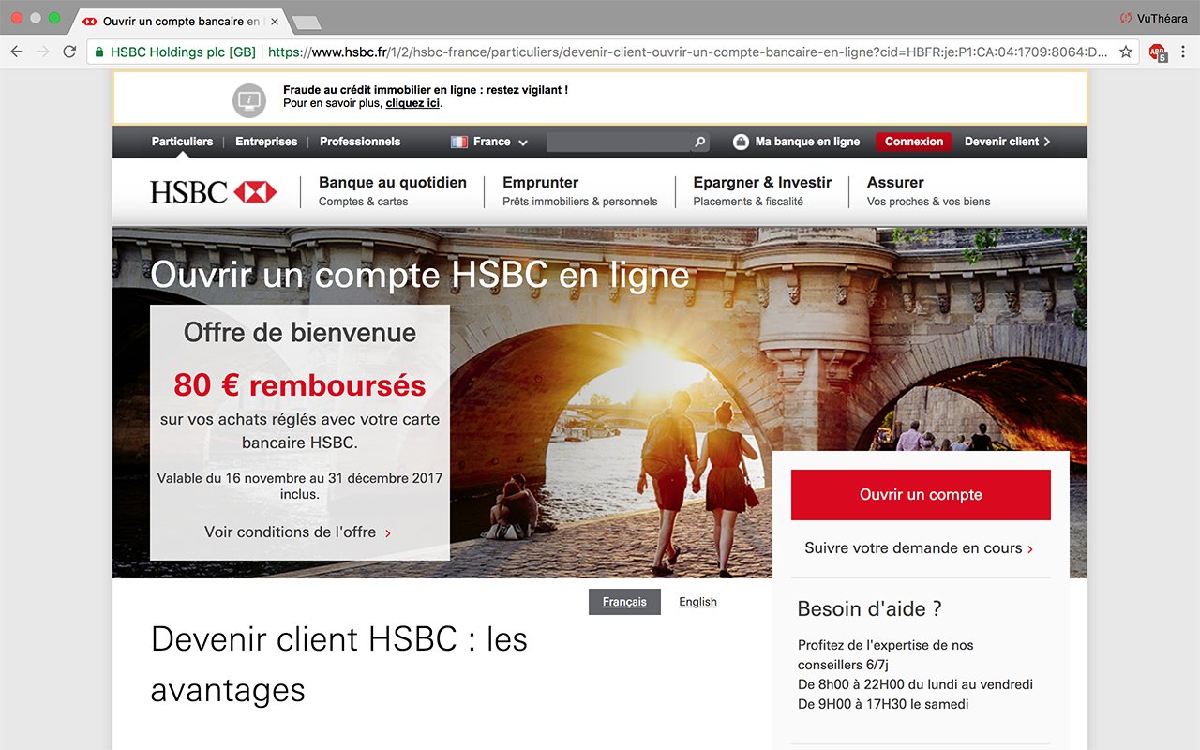Open a new tab beside HSBC tab
This screenshot has height=750, width=1200.
pos(307,22)
